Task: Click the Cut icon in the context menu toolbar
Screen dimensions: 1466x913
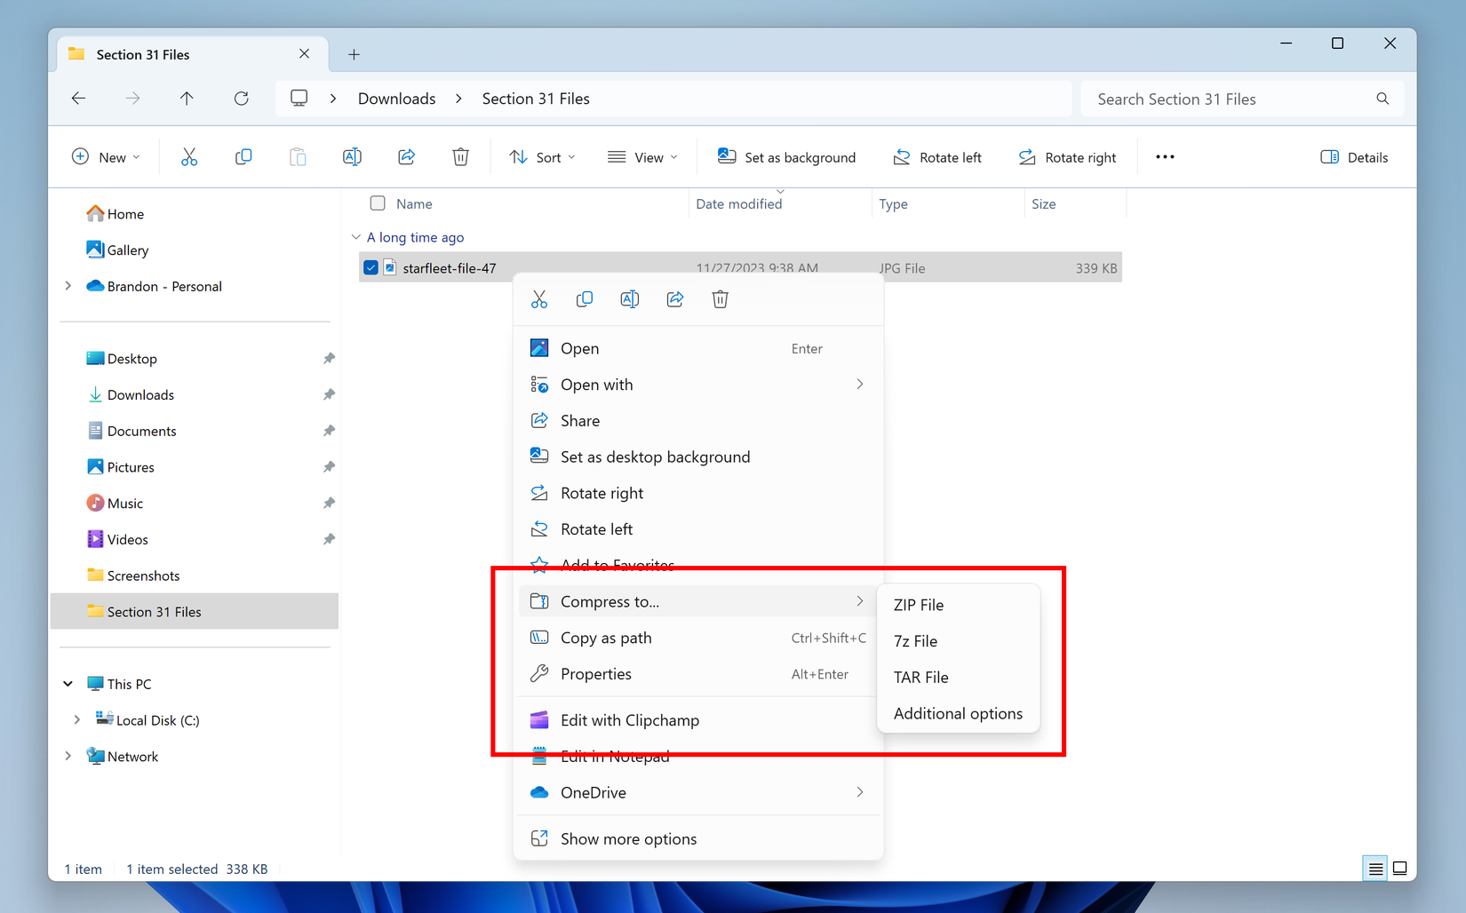Action: point(539,298)
